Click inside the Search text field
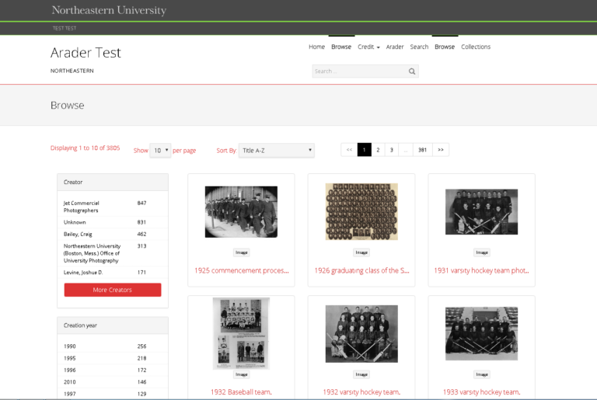 point(358,71)
